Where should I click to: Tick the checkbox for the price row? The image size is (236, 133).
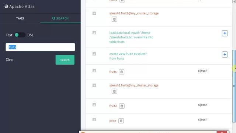point(94,120)
